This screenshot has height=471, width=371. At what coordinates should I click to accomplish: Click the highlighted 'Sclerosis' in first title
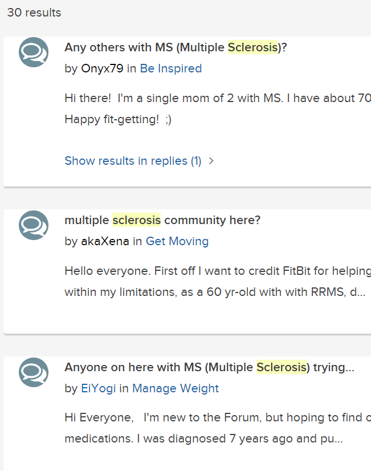[252, 47]
